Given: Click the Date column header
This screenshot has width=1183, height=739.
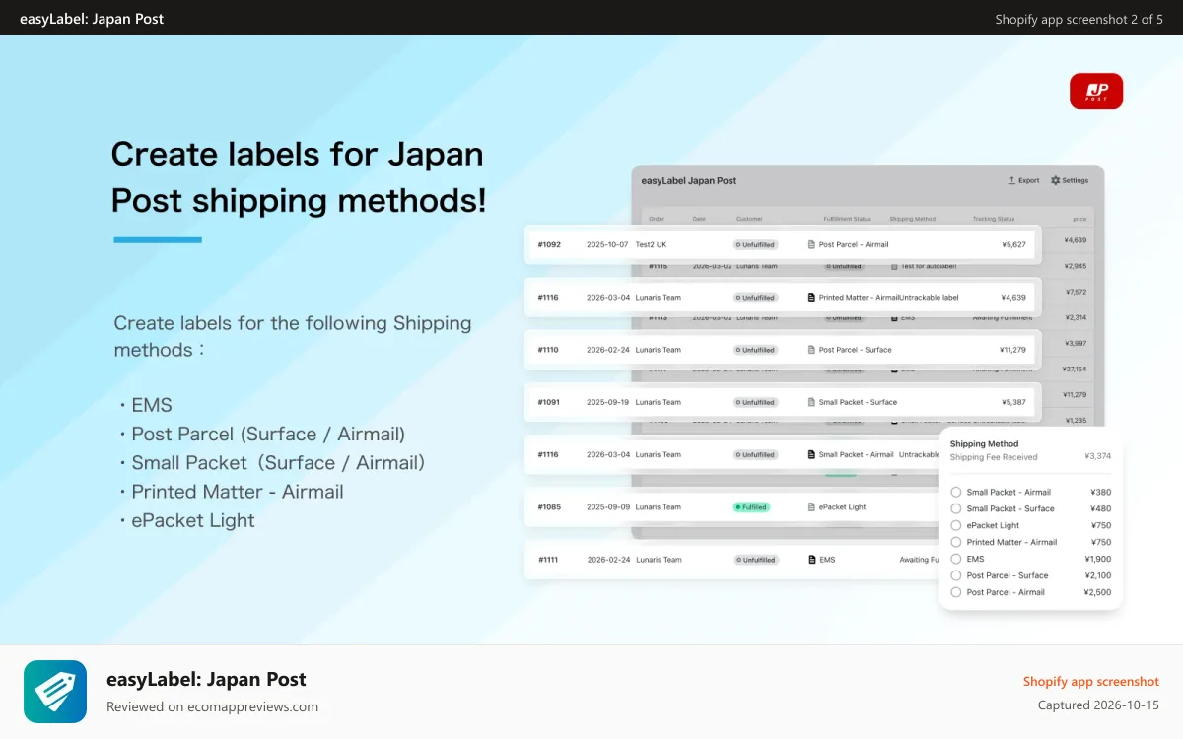Looking at the screenshot, I should (699, 219).
